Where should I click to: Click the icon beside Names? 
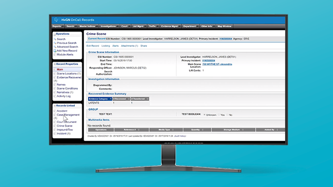click(55, 85)
